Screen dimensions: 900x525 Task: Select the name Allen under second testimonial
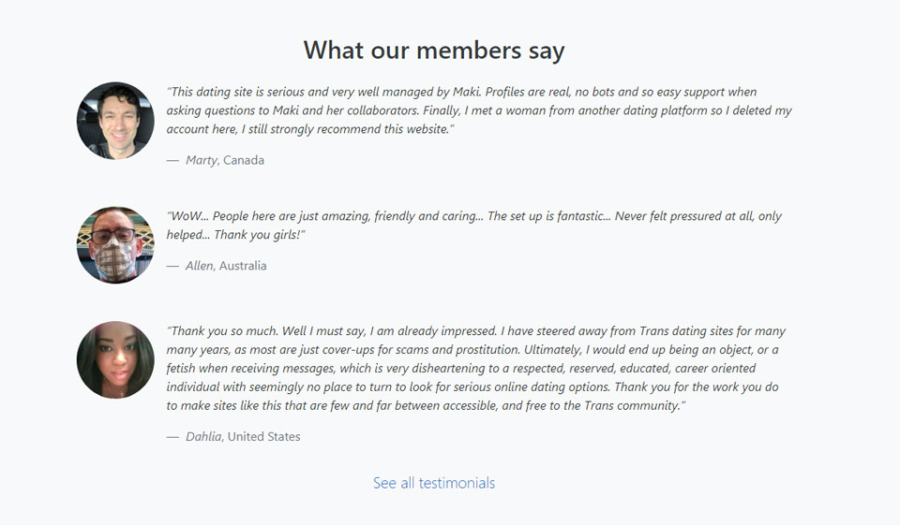coord(199,266)
